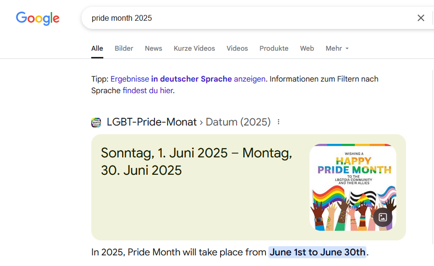434x266 pixels.
Task: Select the Alle results tab
Action: pos(97,48)
